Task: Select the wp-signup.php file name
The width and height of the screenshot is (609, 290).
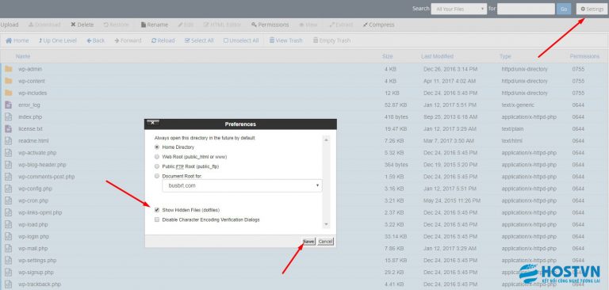Action: (x=36, y=273)
